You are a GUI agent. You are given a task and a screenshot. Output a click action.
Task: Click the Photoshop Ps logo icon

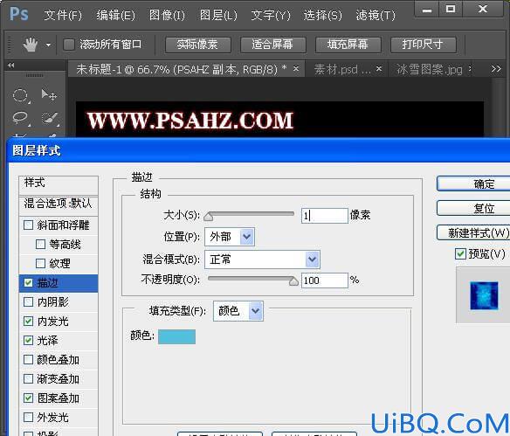(19, 14)
